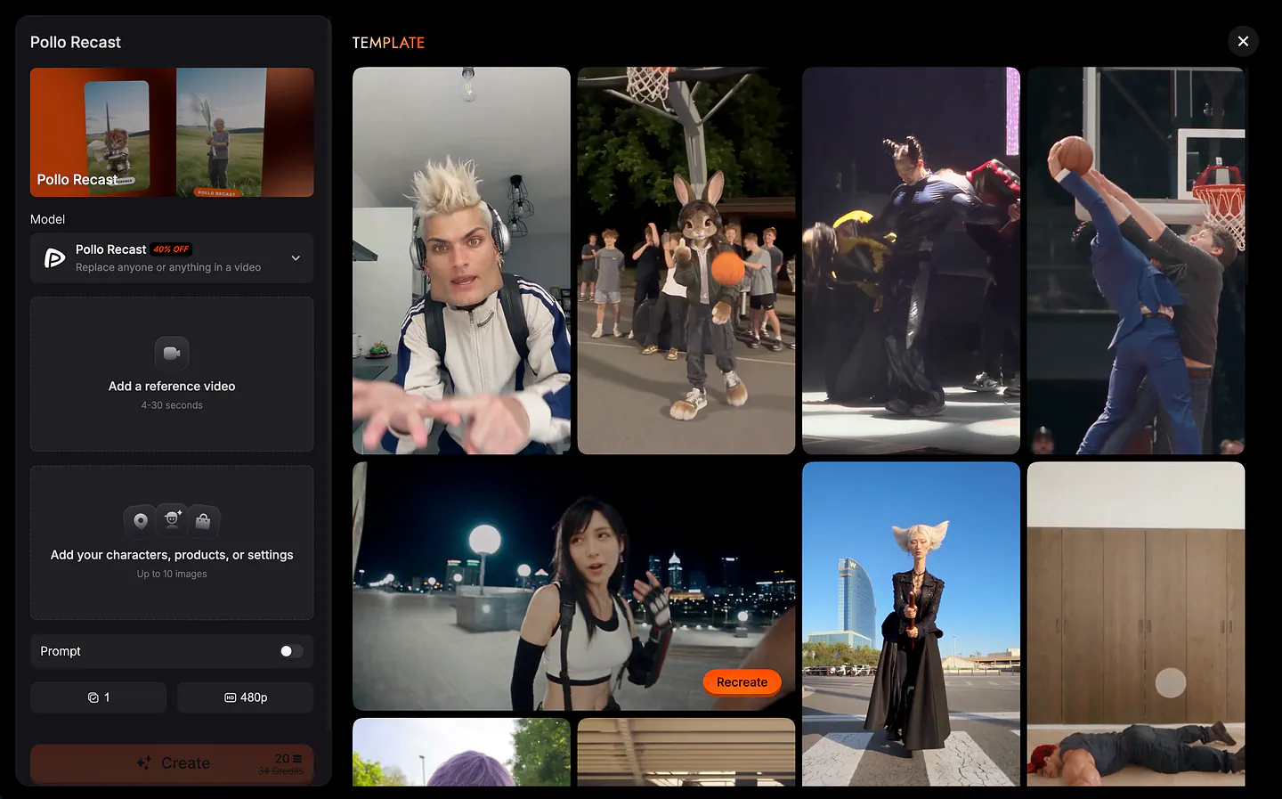Click the Add your characters upload area

[172, 542]
